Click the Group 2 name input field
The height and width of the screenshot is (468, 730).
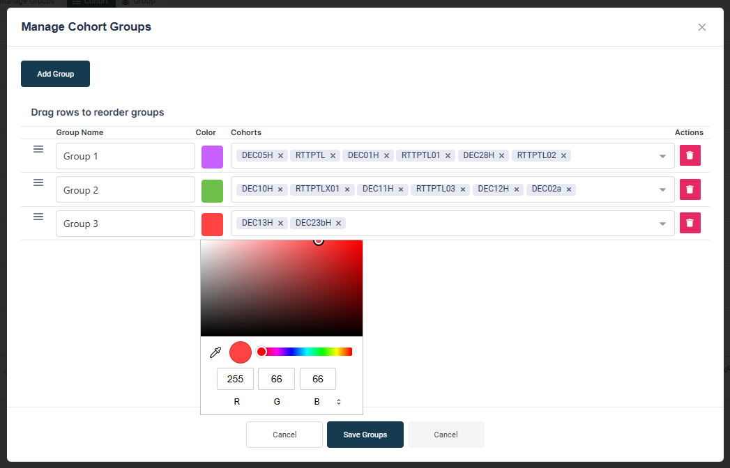[125, 189]
